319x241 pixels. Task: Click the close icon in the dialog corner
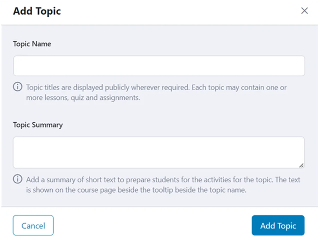pyautogui.click(x=304, y=11)
